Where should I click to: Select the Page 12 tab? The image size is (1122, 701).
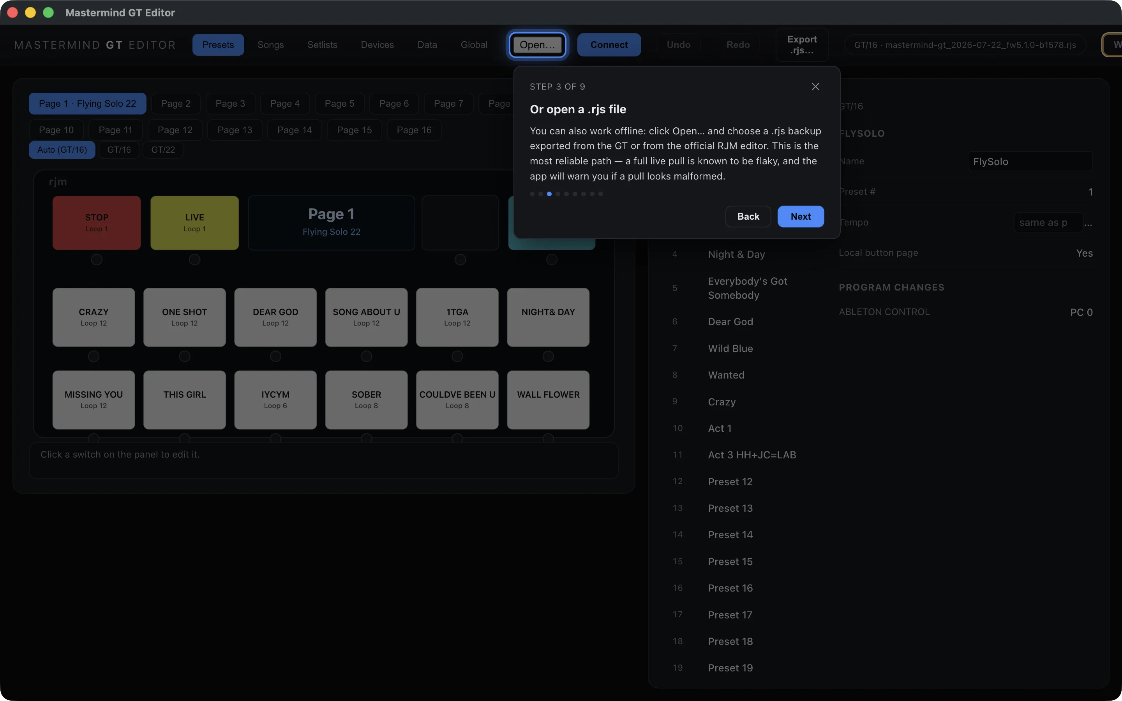click(x=175, y=130)
